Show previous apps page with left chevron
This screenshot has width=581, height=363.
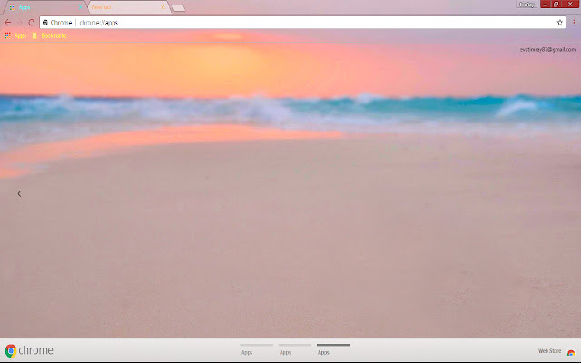click(19, 193)
